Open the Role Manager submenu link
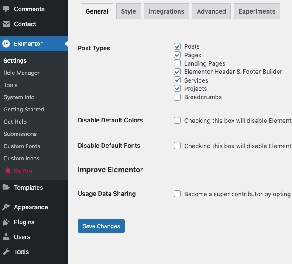 21,73
